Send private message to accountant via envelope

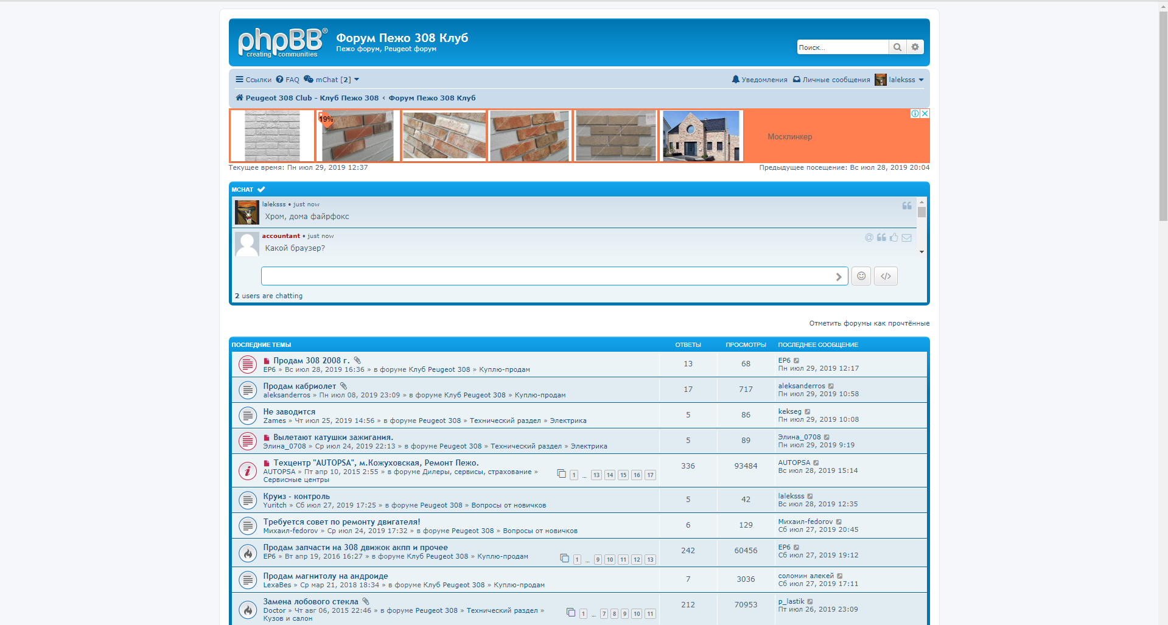(906, 237)
